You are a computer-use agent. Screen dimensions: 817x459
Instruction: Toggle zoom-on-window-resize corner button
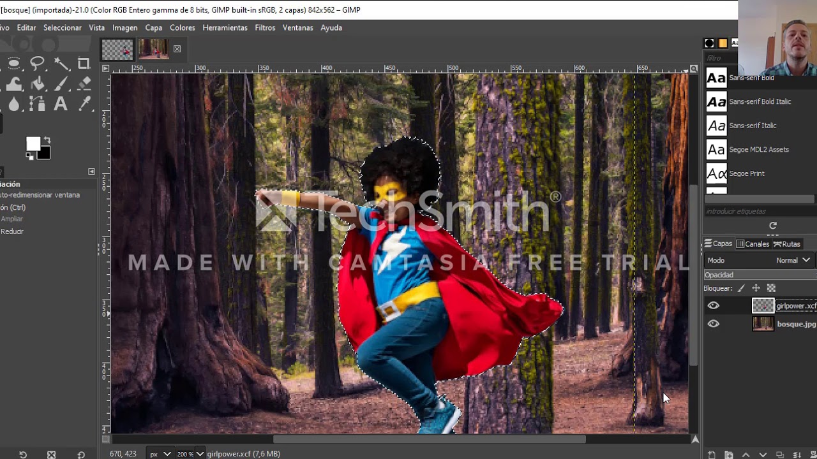point(694,68)
